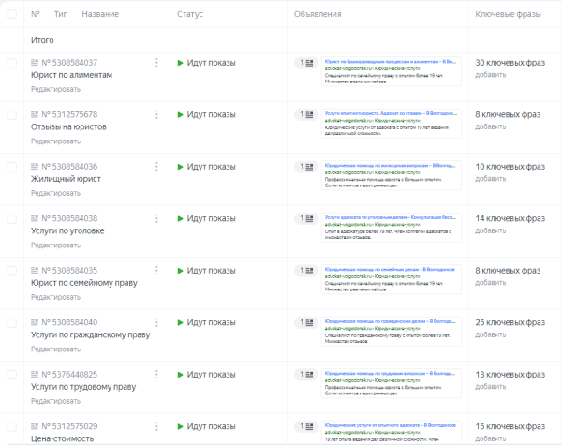Viewport: 562px width, 445px height.
Task: Click ad count badge in Жилищный юрист row
Action: 304,167
